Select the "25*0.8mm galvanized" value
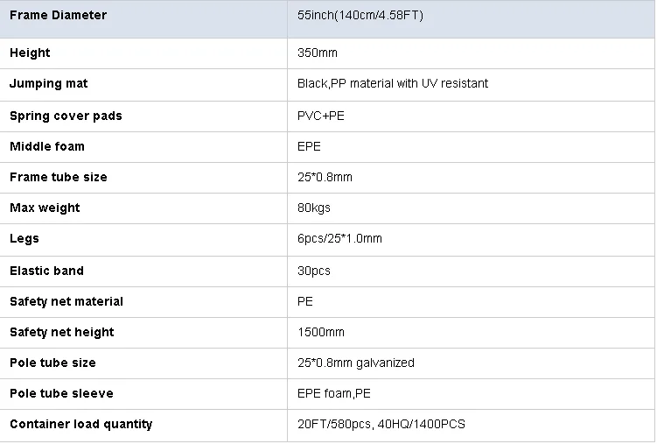Image resolution: width=657 pixels, height=444 pixels. pos(356,363)
